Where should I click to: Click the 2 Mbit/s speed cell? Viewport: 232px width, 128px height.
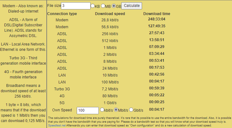point(110,55)
